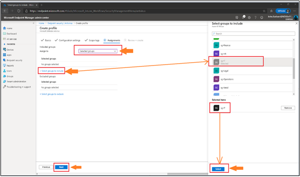Viewport: 300px width, 177px height.
Task: Click '+ Select groups to exclude' link
Action: coord(52,94)
